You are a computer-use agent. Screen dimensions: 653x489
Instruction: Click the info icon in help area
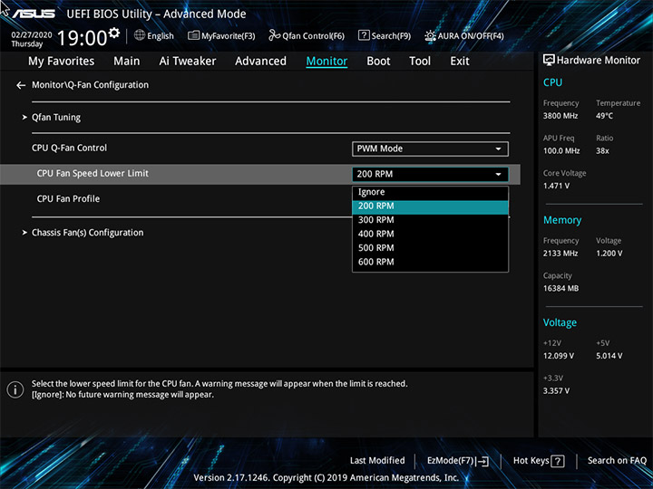(x=15, y=389)
